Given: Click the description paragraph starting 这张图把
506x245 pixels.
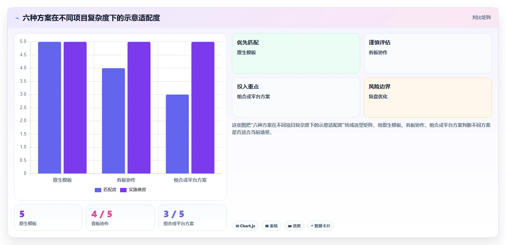Looking at the screenshot, I should (x=361, y=129).
